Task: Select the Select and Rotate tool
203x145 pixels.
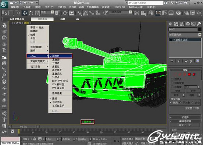Action: click(x=31, y=13)
